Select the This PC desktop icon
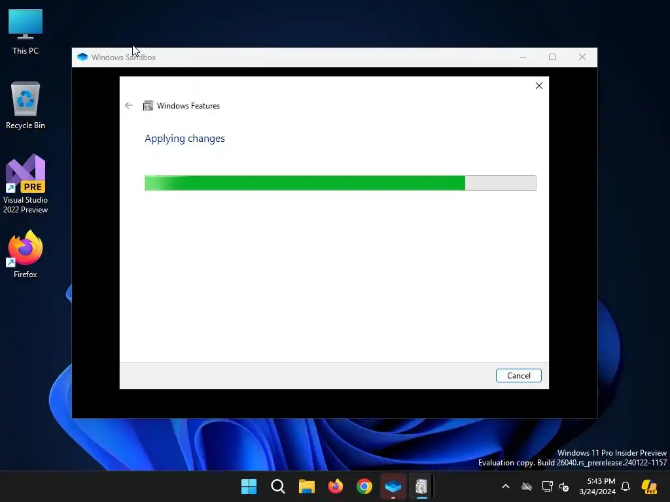This screenshot has height=502, width=670. (x=26, y=32)
